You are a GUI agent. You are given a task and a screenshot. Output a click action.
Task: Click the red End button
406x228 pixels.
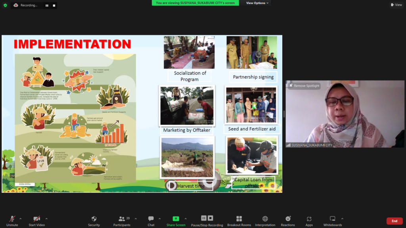pos(394,221)
